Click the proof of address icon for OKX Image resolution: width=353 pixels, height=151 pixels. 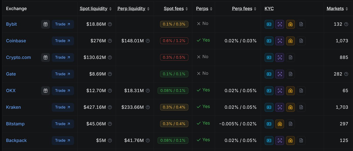pos(290,91)
